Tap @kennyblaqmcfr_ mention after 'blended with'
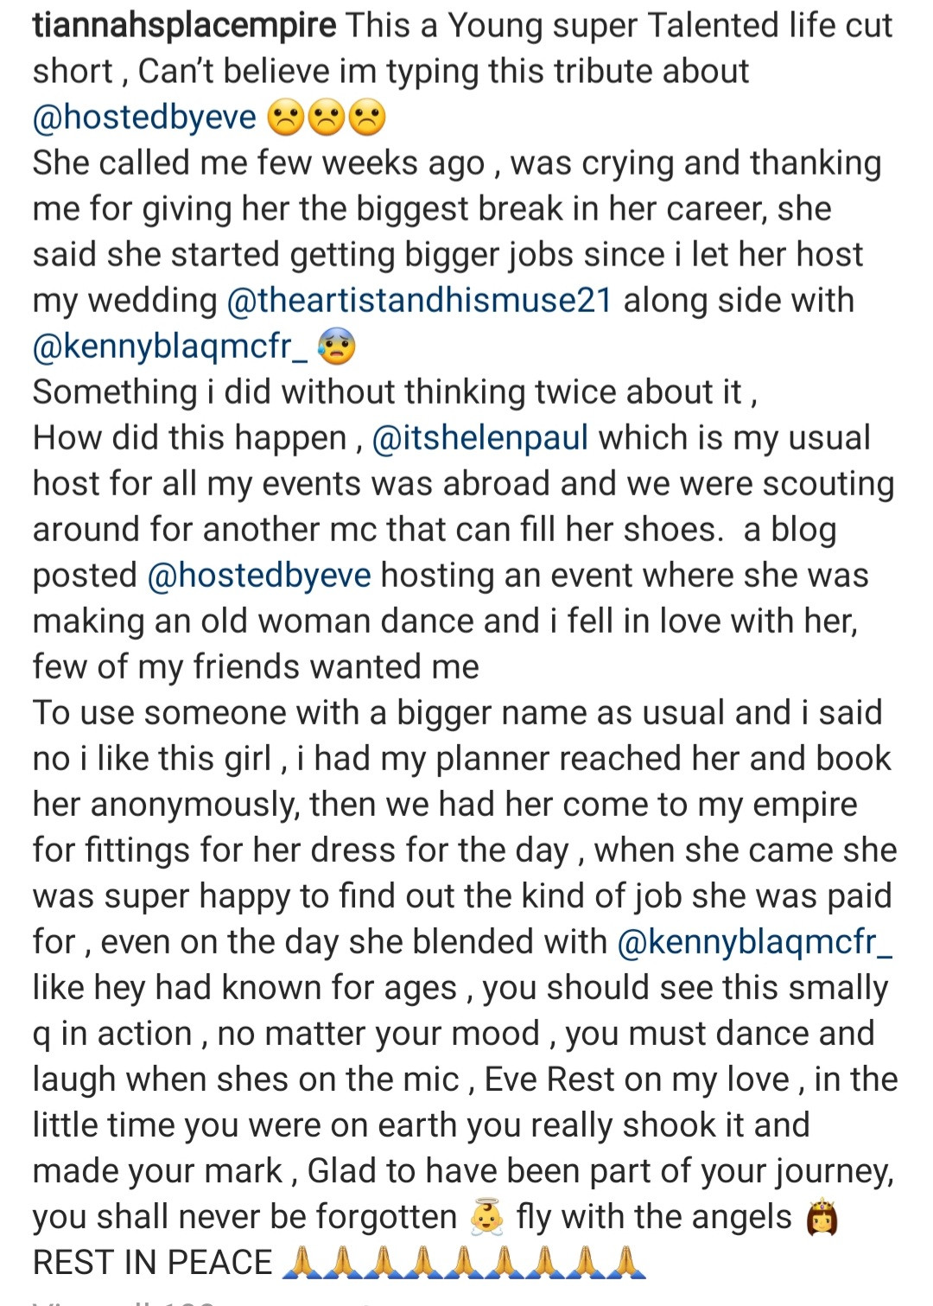This screenshot has height=1306, width=933. coord(754,942)
